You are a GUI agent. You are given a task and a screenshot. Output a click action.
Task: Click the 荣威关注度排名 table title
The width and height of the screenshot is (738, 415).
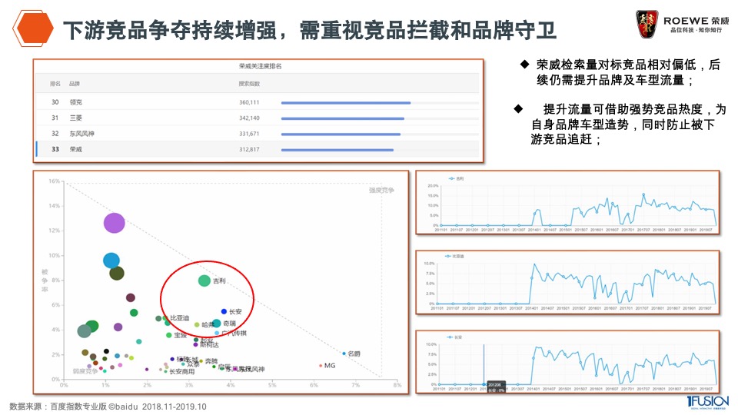(261, 66)
